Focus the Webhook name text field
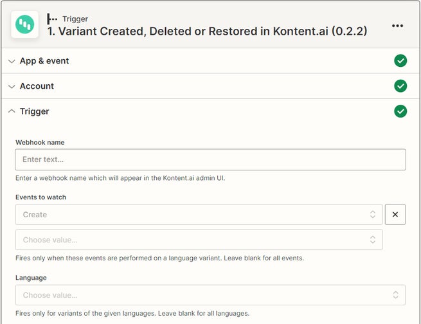421x324 pixels. [210, 159]
